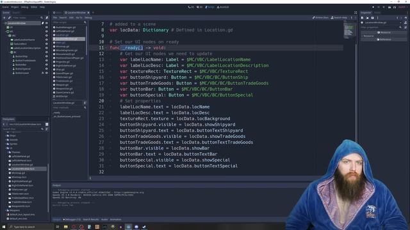Open the Debugger bottom panel tab
The image size is (410, 230).
coord(72,220)
